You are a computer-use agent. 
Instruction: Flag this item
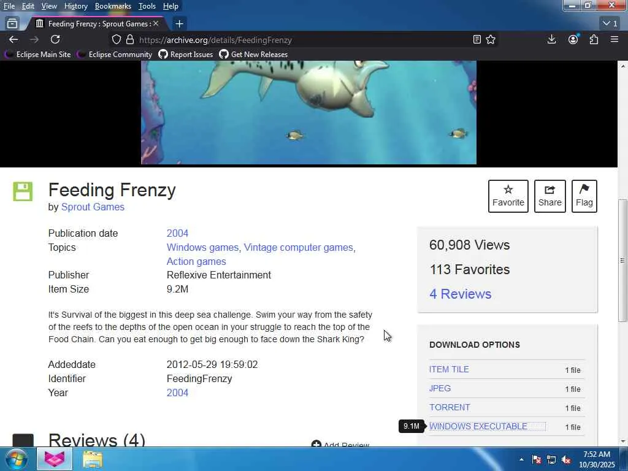coord(584,196)
